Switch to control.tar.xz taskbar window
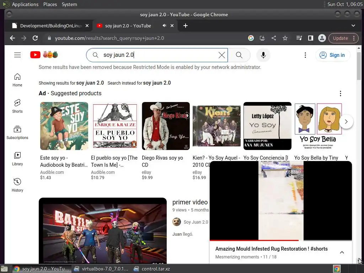The image size is (364, 273). pos(152,269)
